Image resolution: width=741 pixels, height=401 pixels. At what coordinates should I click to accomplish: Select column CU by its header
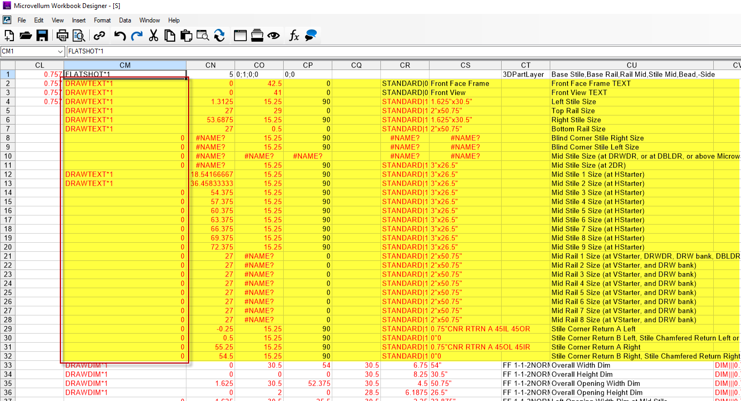click(631, 65)
